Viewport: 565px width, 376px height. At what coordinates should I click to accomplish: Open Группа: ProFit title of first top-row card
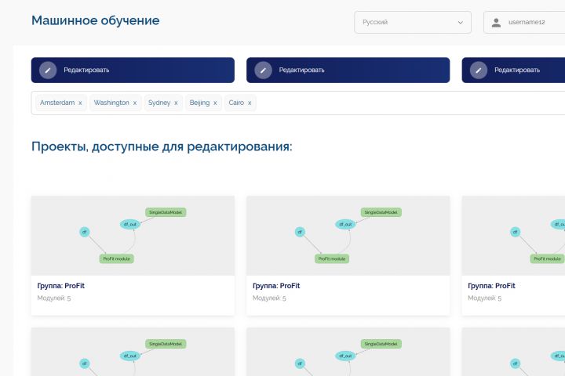(61, 286)
